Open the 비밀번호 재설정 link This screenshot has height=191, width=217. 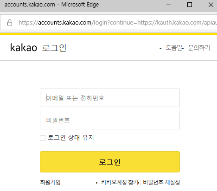point(161,182)
